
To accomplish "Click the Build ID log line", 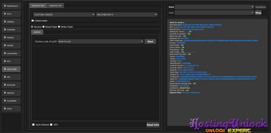I will [182, 70].
